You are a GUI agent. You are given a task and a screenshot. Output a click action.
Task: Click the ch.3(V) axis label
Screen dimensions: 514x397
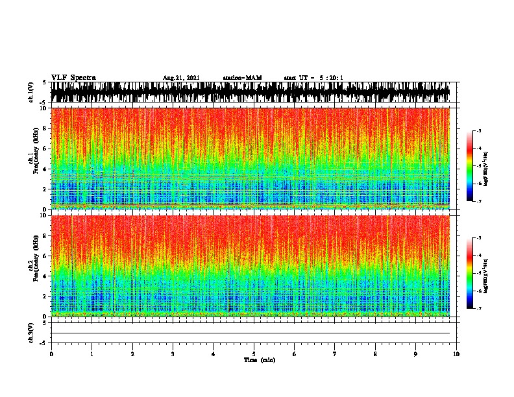point(31,333)
